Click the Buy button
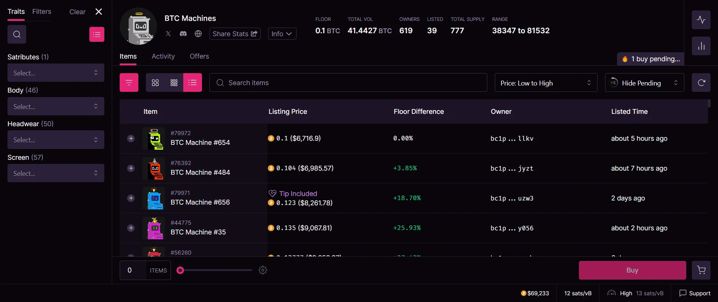The width and height of the screenshot is (718, 302). pyautogui.click(x=632, y=270)
